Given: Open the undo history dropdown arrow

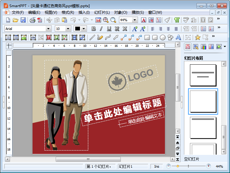Looking at the screenshot, I should [79, 20].
